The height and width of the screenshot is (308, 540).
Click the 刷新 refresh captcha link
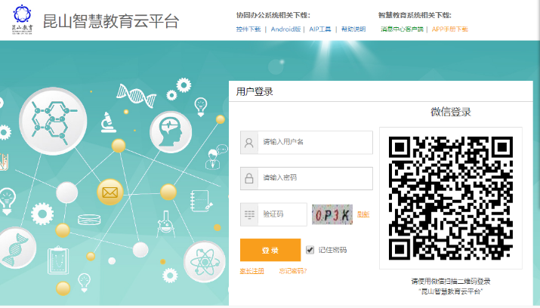tap(363, 214)
